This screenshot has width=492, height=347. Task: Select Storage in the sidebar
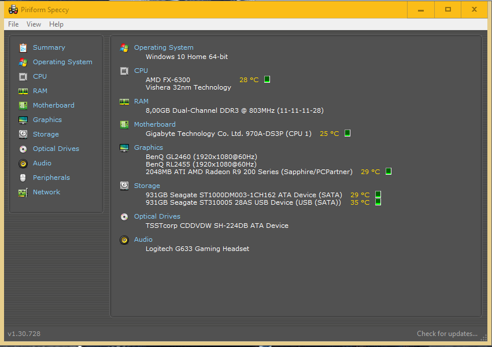(46, 134)
